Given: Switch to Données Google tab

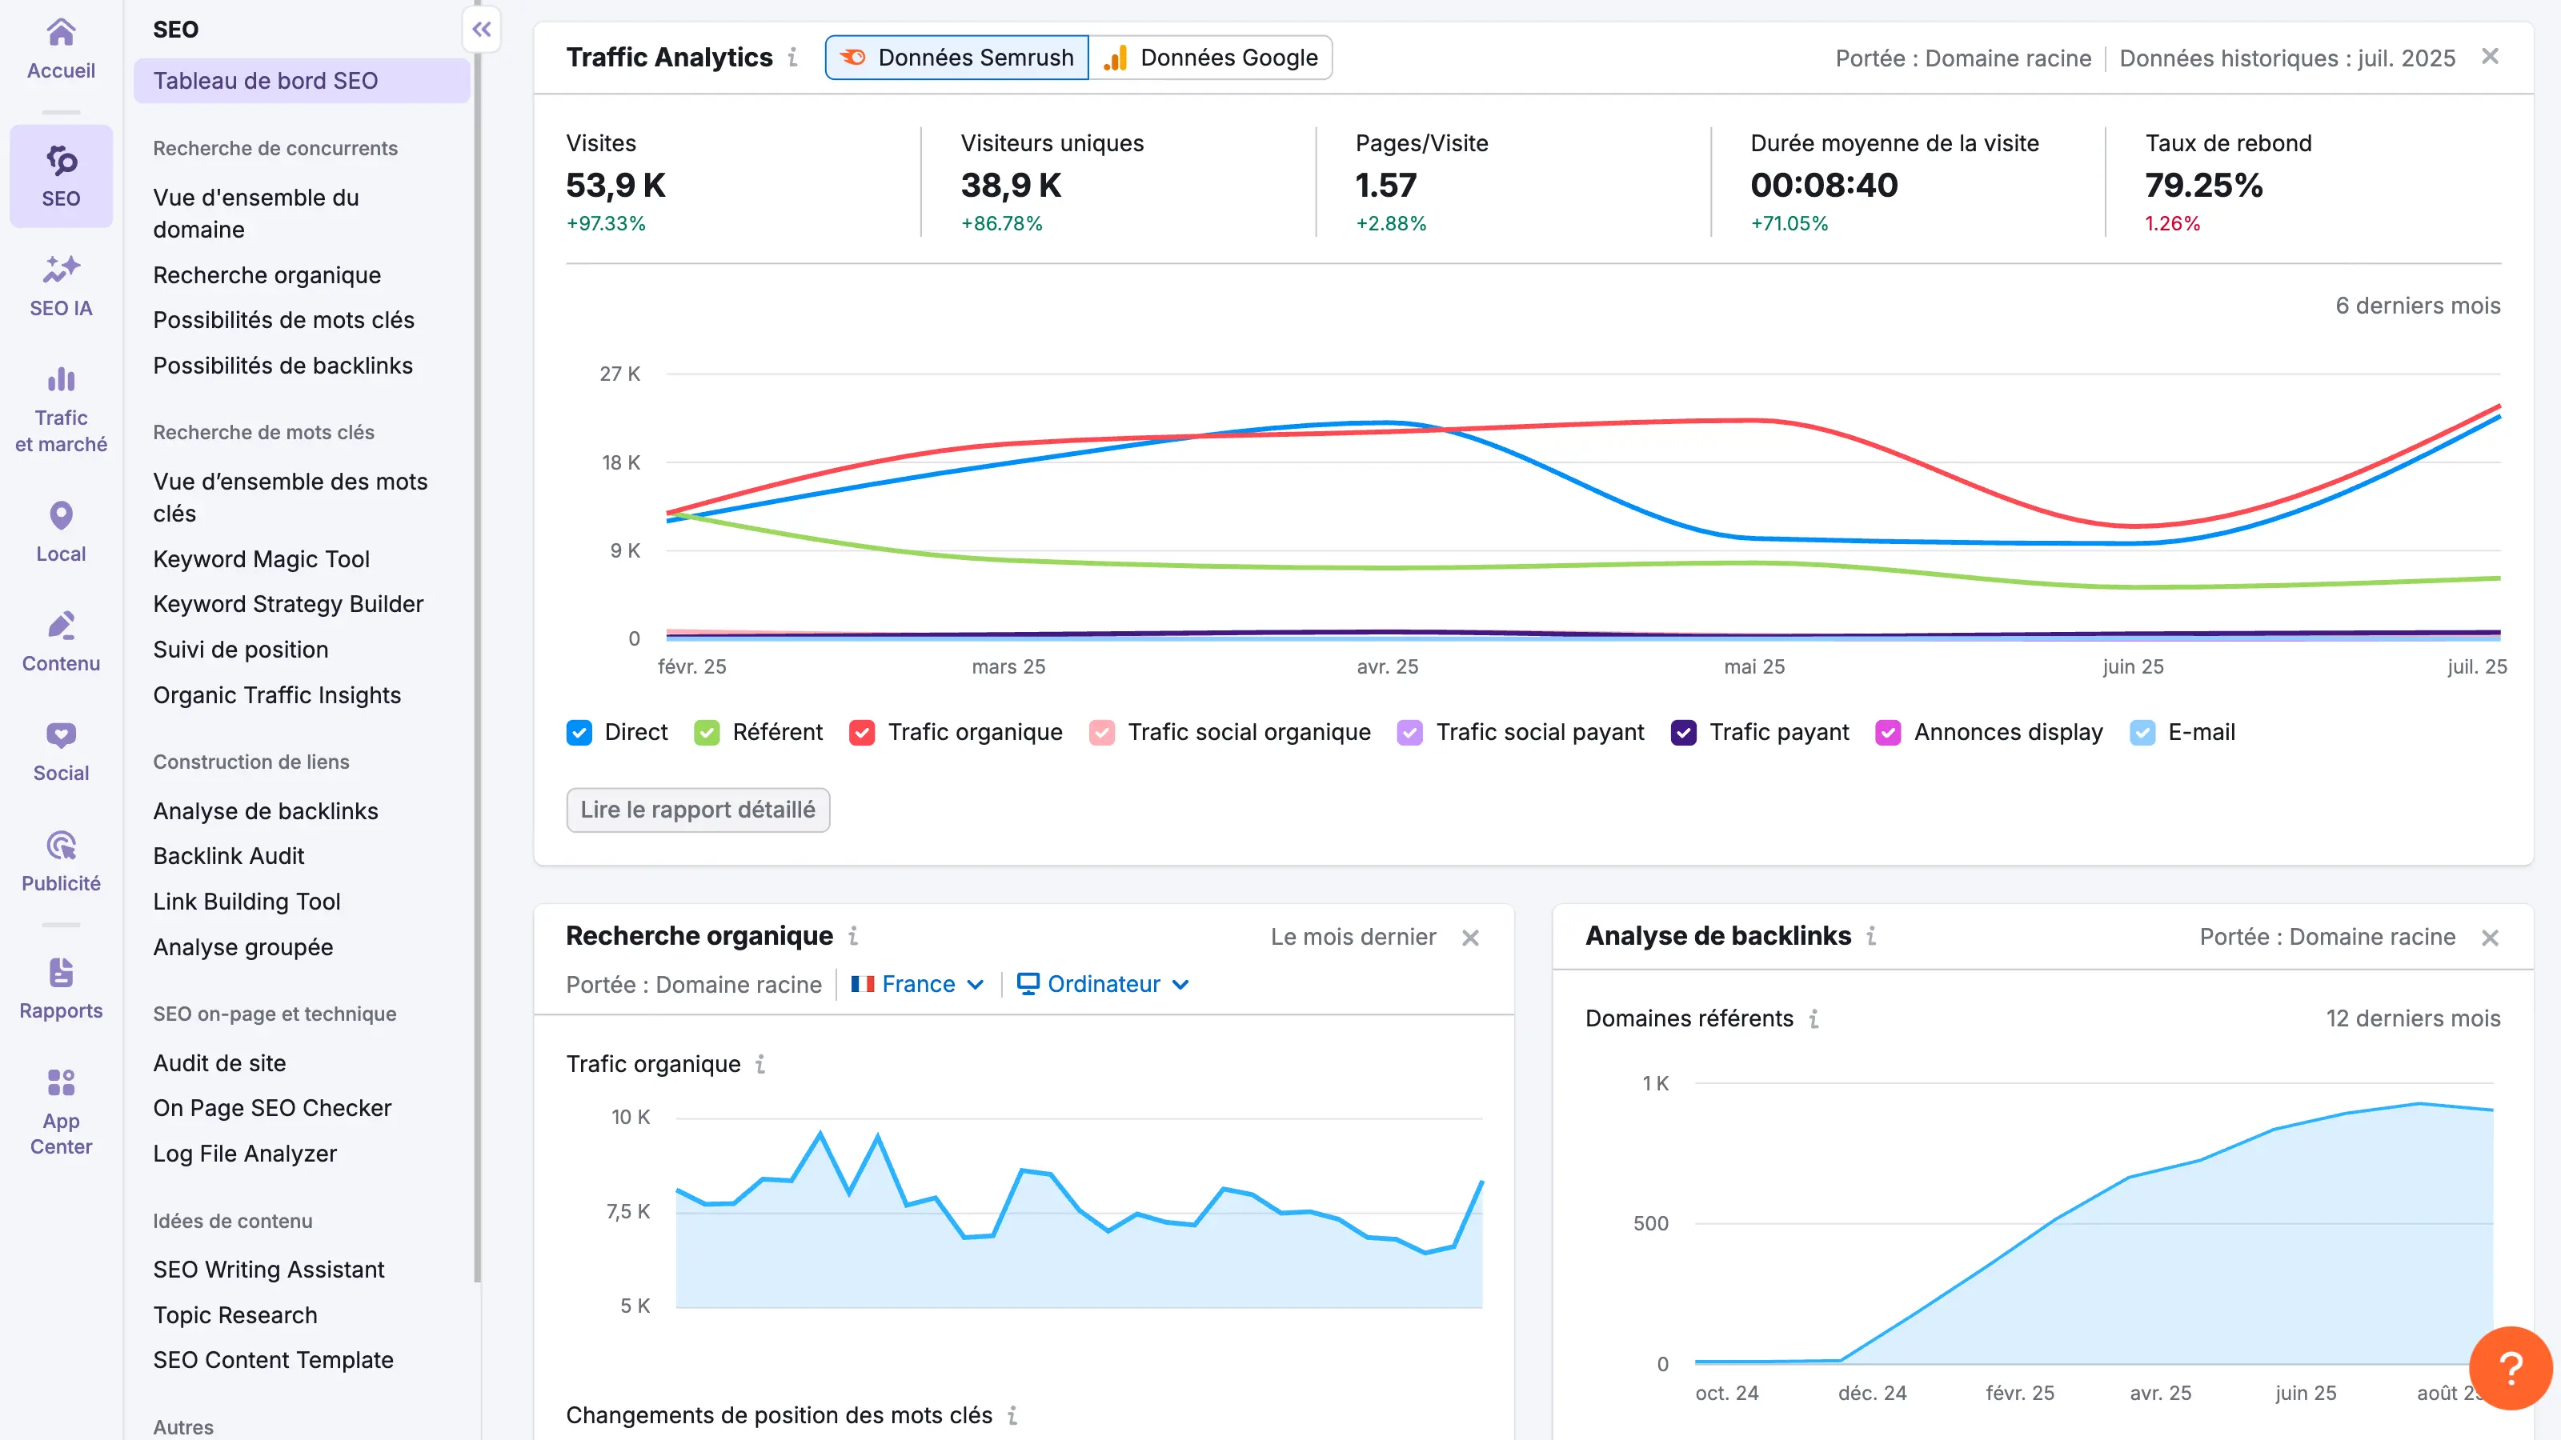Looking at the screenshot, I should pyautogui.click(x=1210, y=58).
